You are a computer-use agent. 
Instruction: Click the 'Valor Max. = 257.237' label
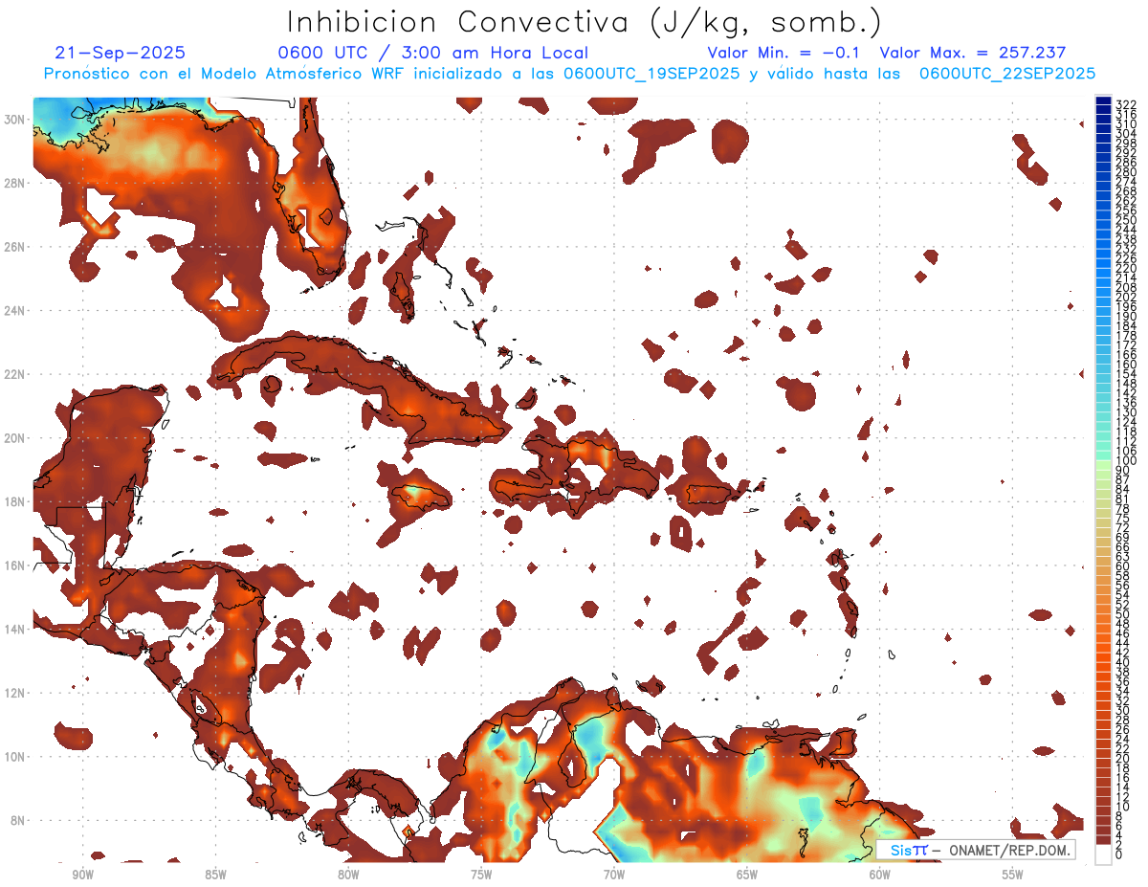(973, 54)
